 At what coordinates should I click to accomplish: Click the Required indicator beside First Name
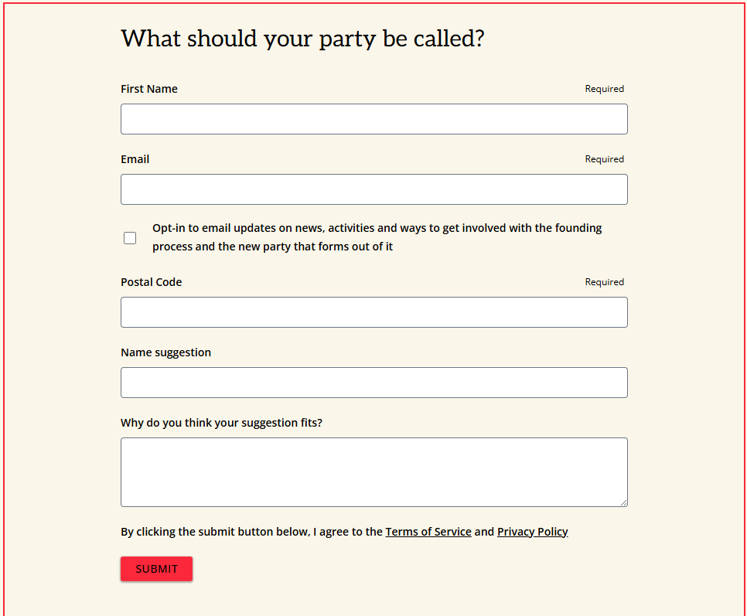click(604, 89)
